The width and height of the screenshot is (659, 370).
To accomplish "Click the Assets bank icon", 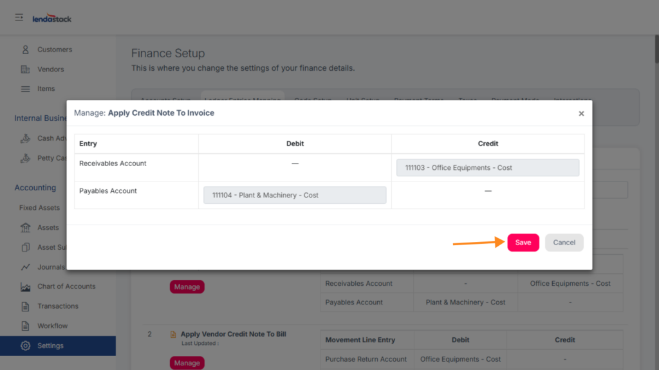I will coord(26,228).
